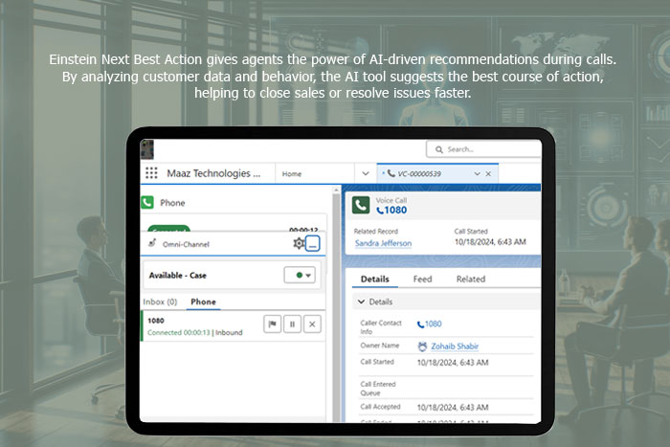Click the left panel vertical scrollbar

click(x=336, y=303)
